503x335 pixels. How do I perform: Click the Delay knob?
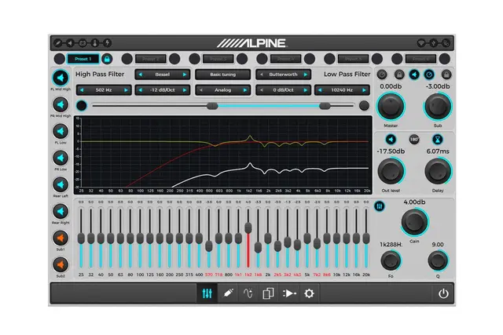click(438, 171)
